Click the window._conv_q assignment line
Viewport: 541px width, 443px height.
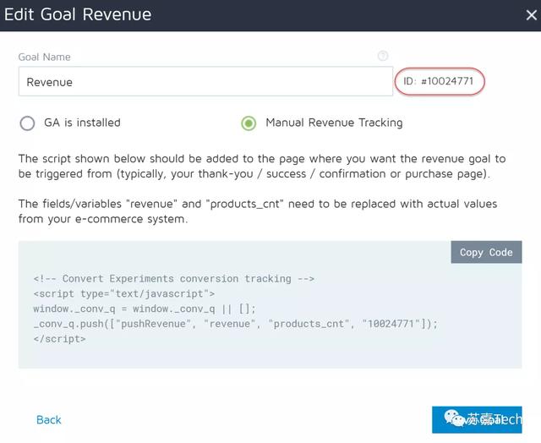[145, 309]
